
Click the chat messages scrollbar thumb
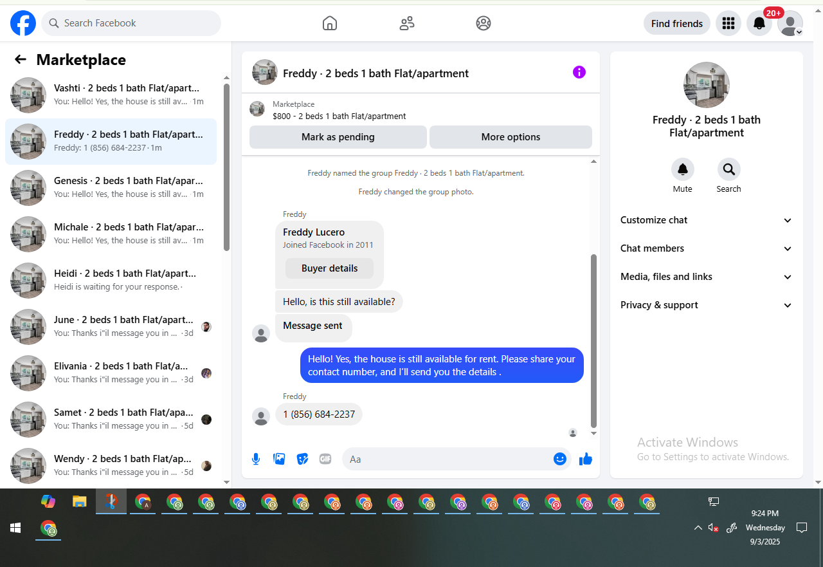593,341
